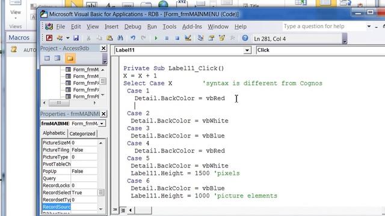Click the Cut scissors icon
This screenshot has width=385, height=216.
pyautogui.click(x=88, y=38)
